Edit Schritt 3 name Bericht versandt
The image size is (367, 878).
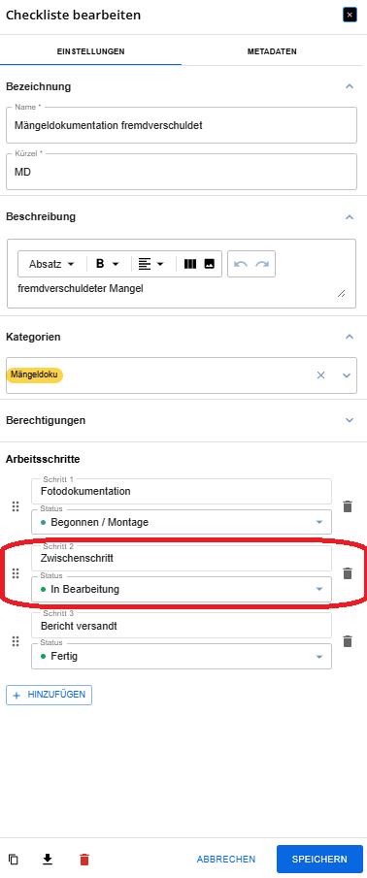182,626
